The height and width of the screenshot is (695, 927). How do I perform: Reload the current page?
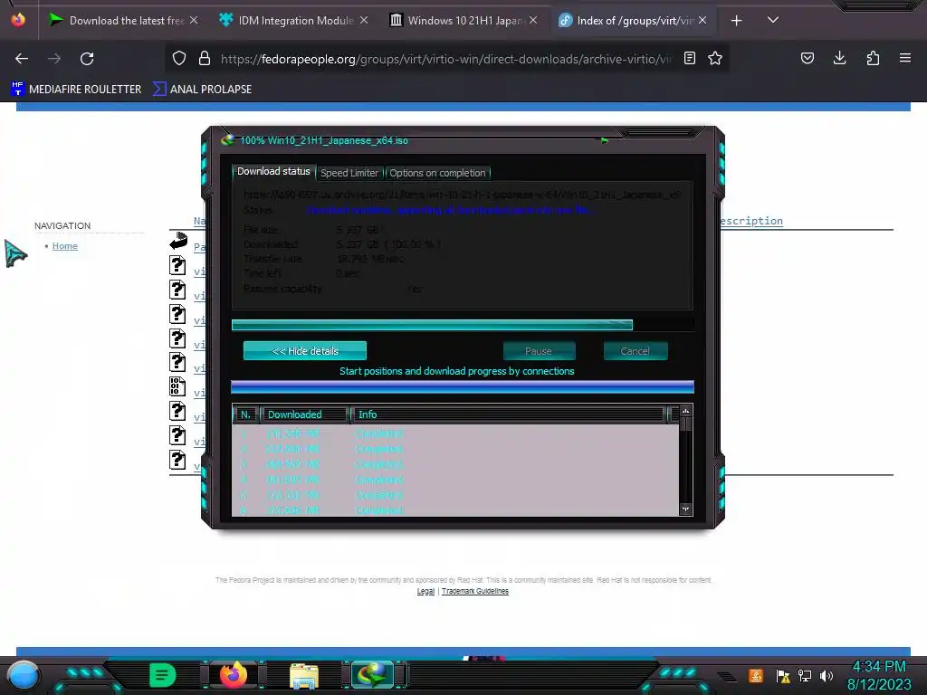click(87, 59)
